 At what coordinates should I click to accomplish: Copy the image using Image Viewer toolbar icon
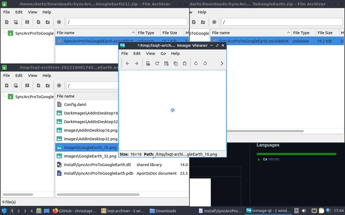(175, 63)
